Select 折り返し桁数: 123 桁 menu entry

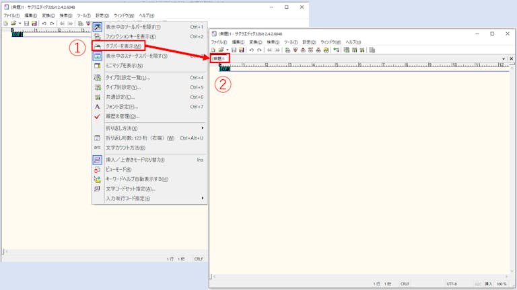[x=149, y=138]
